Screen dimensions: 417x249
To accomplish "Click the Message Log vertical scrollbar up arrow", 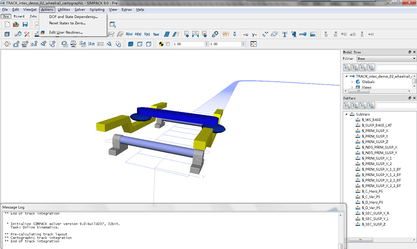I will pos(340,215).
